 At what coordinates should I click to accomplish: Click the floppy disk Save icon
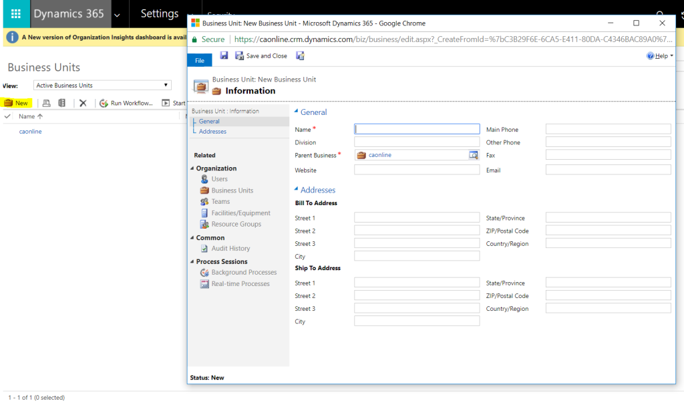(224, 55)
